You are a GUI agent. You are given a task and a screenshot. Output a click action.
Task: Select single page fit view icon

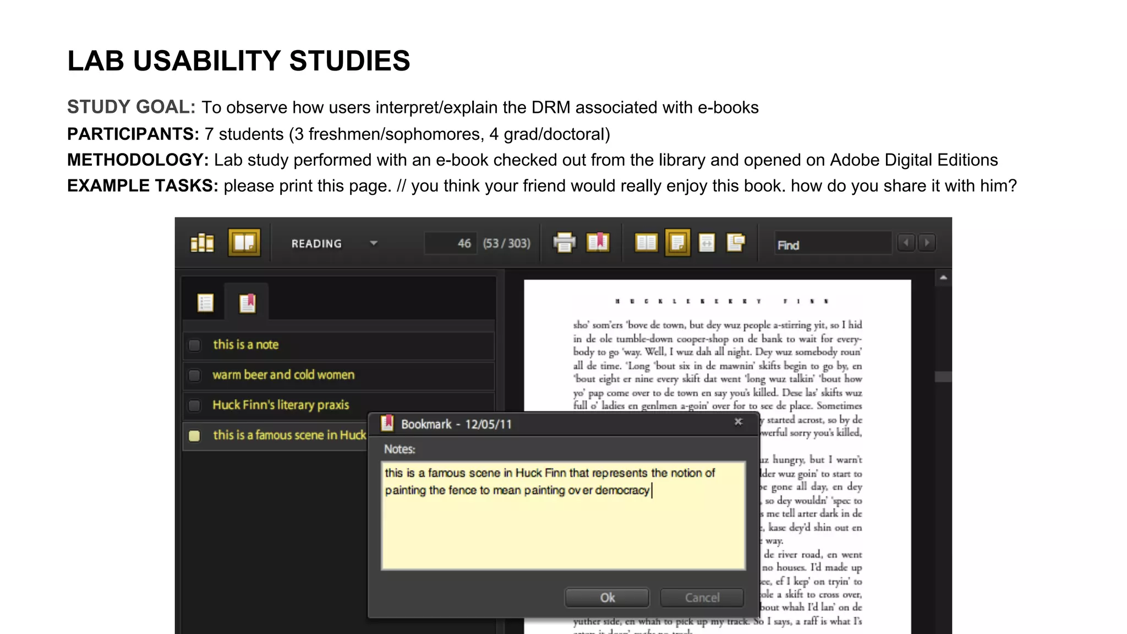pyautogui.click(x=677, y=243)
